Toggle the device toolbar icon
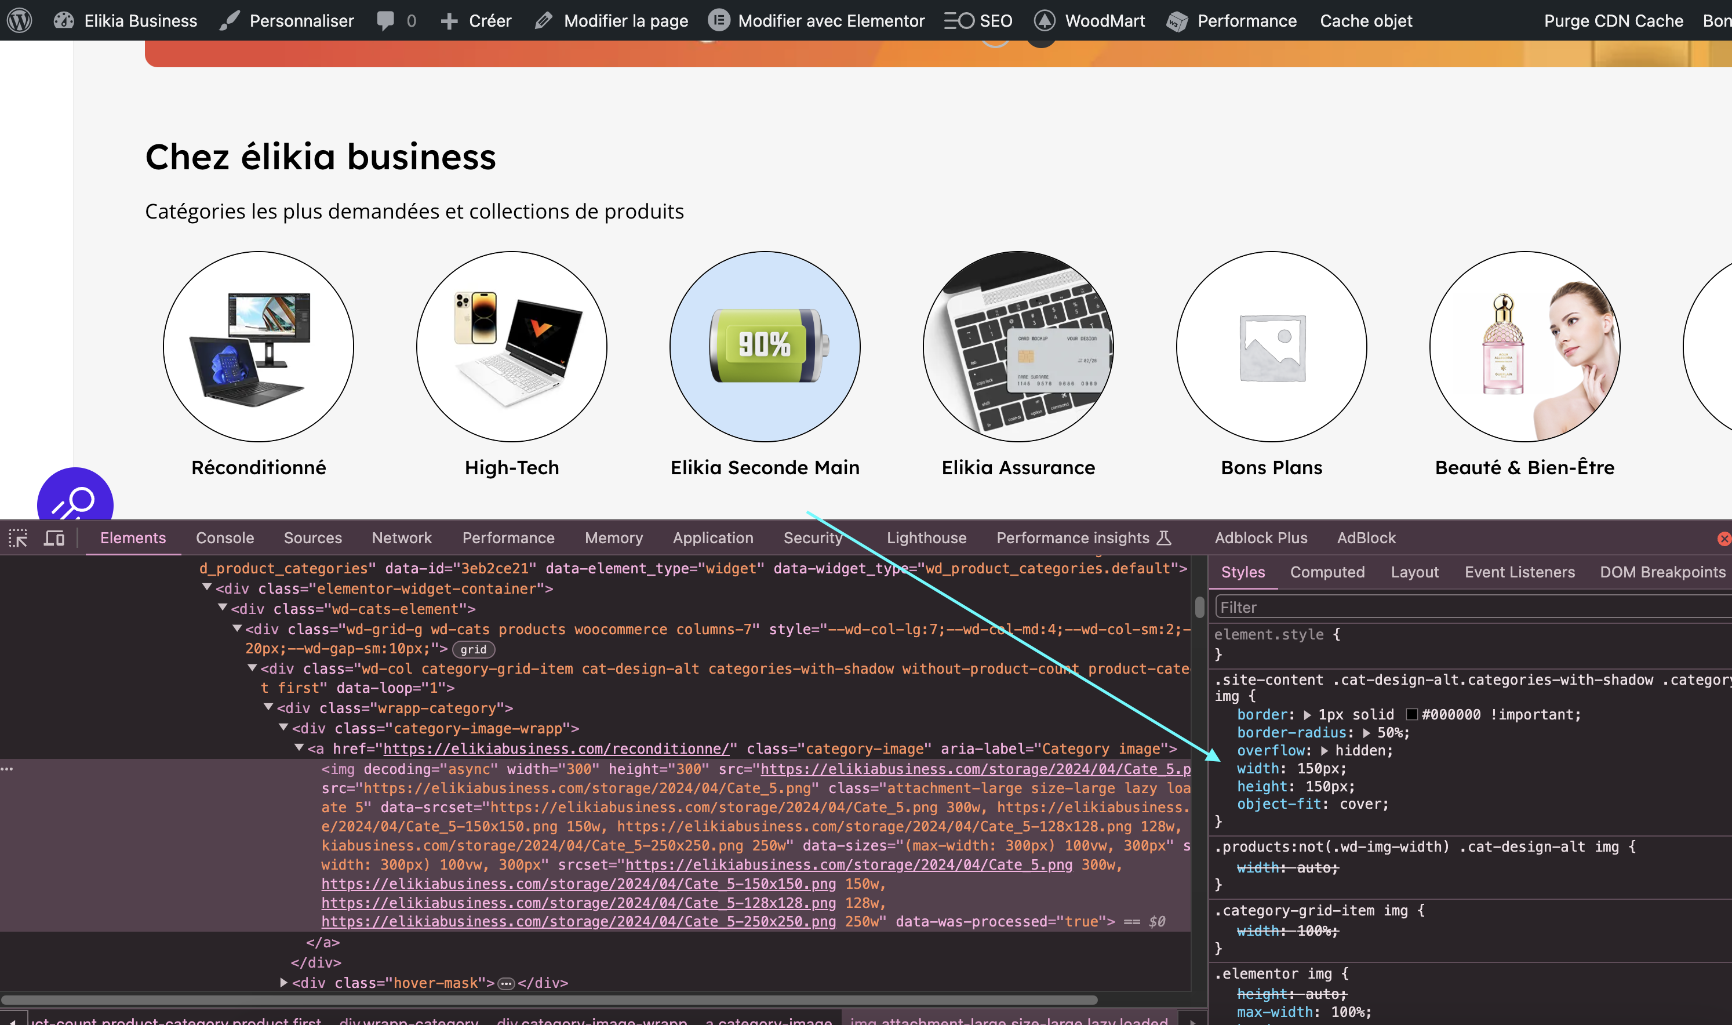The image size is (1732, 1025). [x=54, y=538]
